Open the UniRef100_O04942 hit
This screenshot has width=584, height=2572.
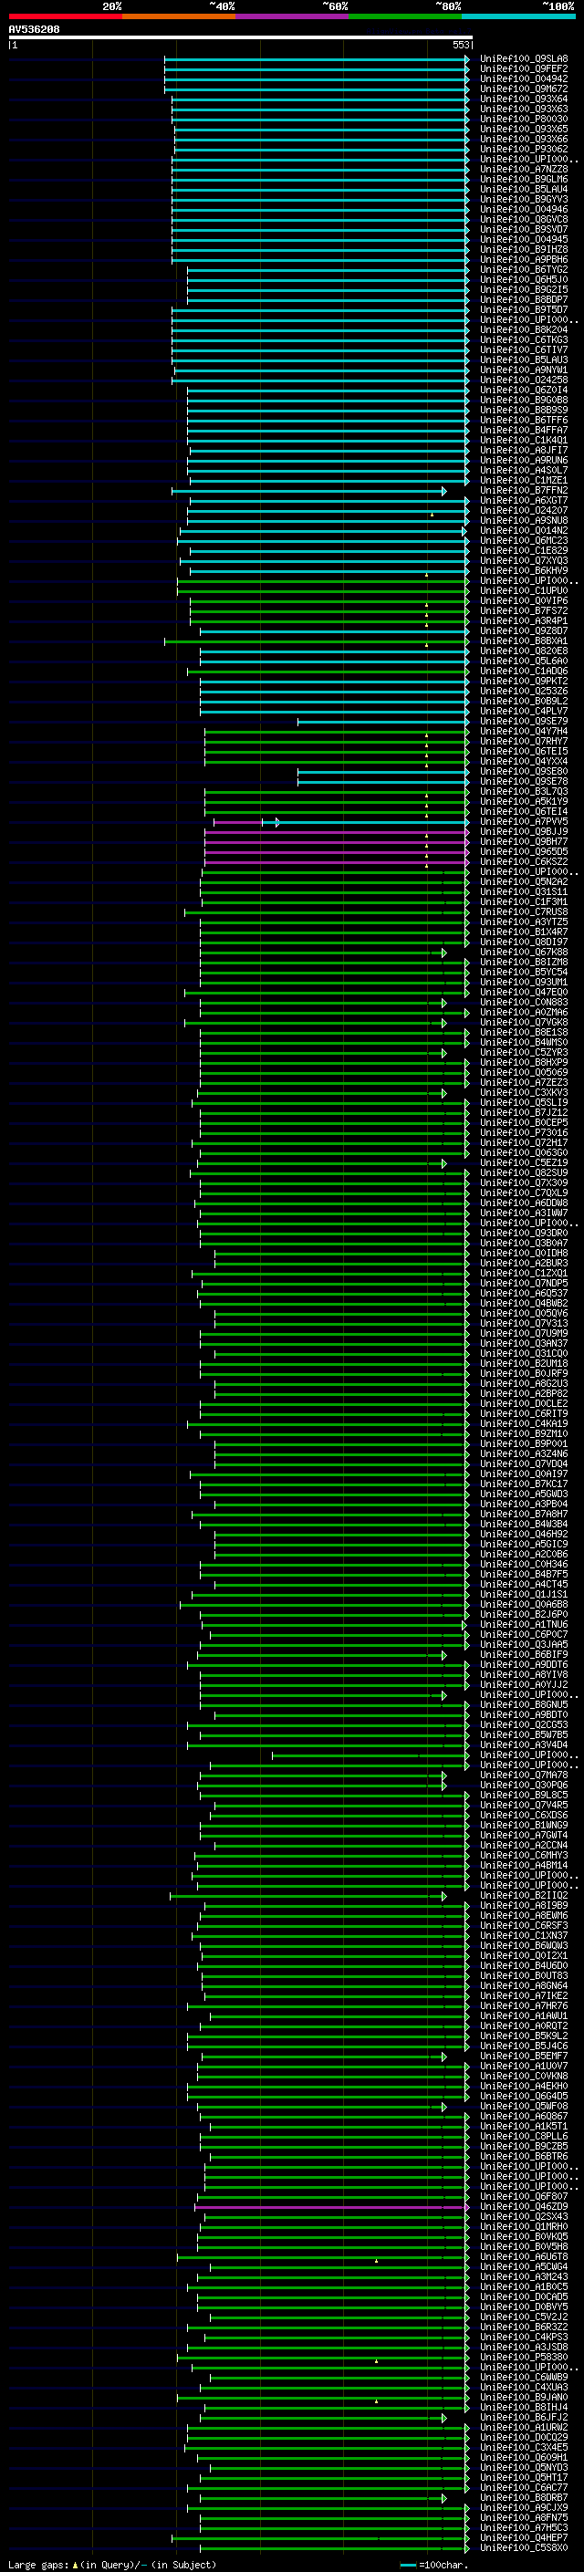click(524, 78)
